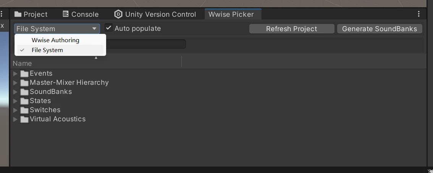Click the Events folder icon
The height and width of the screenshot is (173, 433).
pyautogui.click(x=24, y=73)
